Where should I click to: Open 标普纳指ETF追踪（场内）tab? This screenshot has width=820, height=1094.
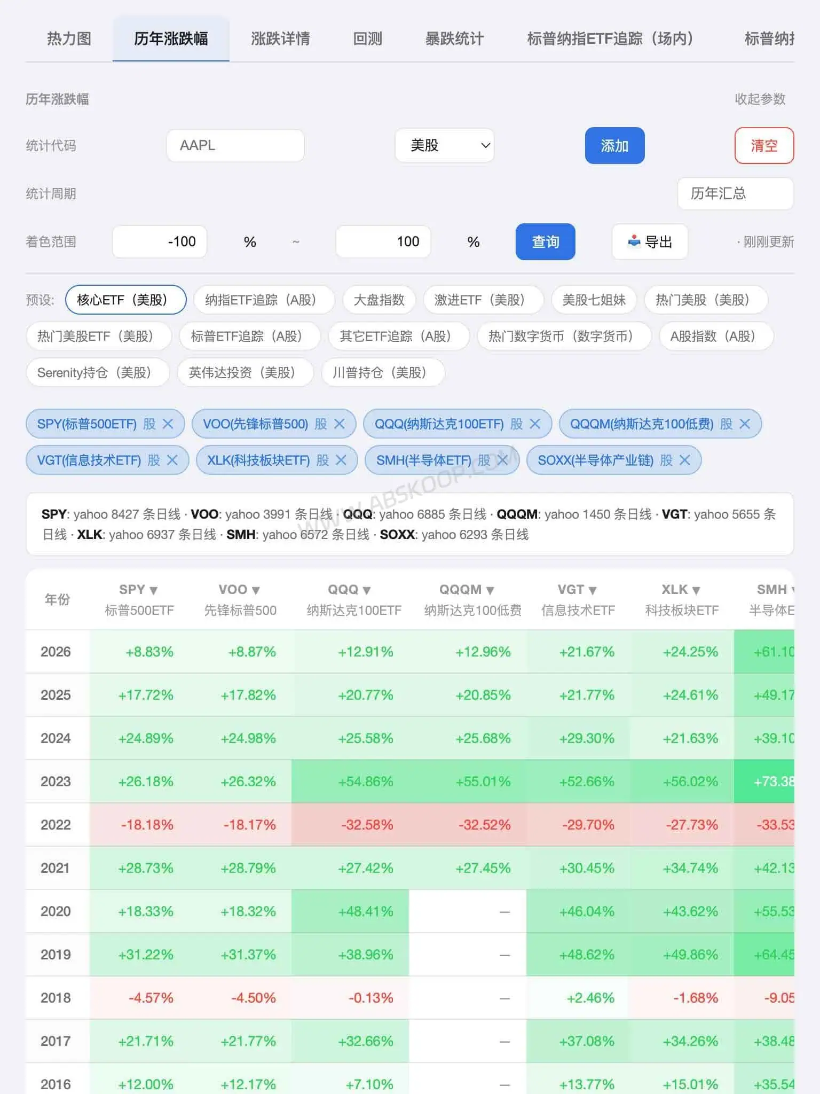click(610, 38)
